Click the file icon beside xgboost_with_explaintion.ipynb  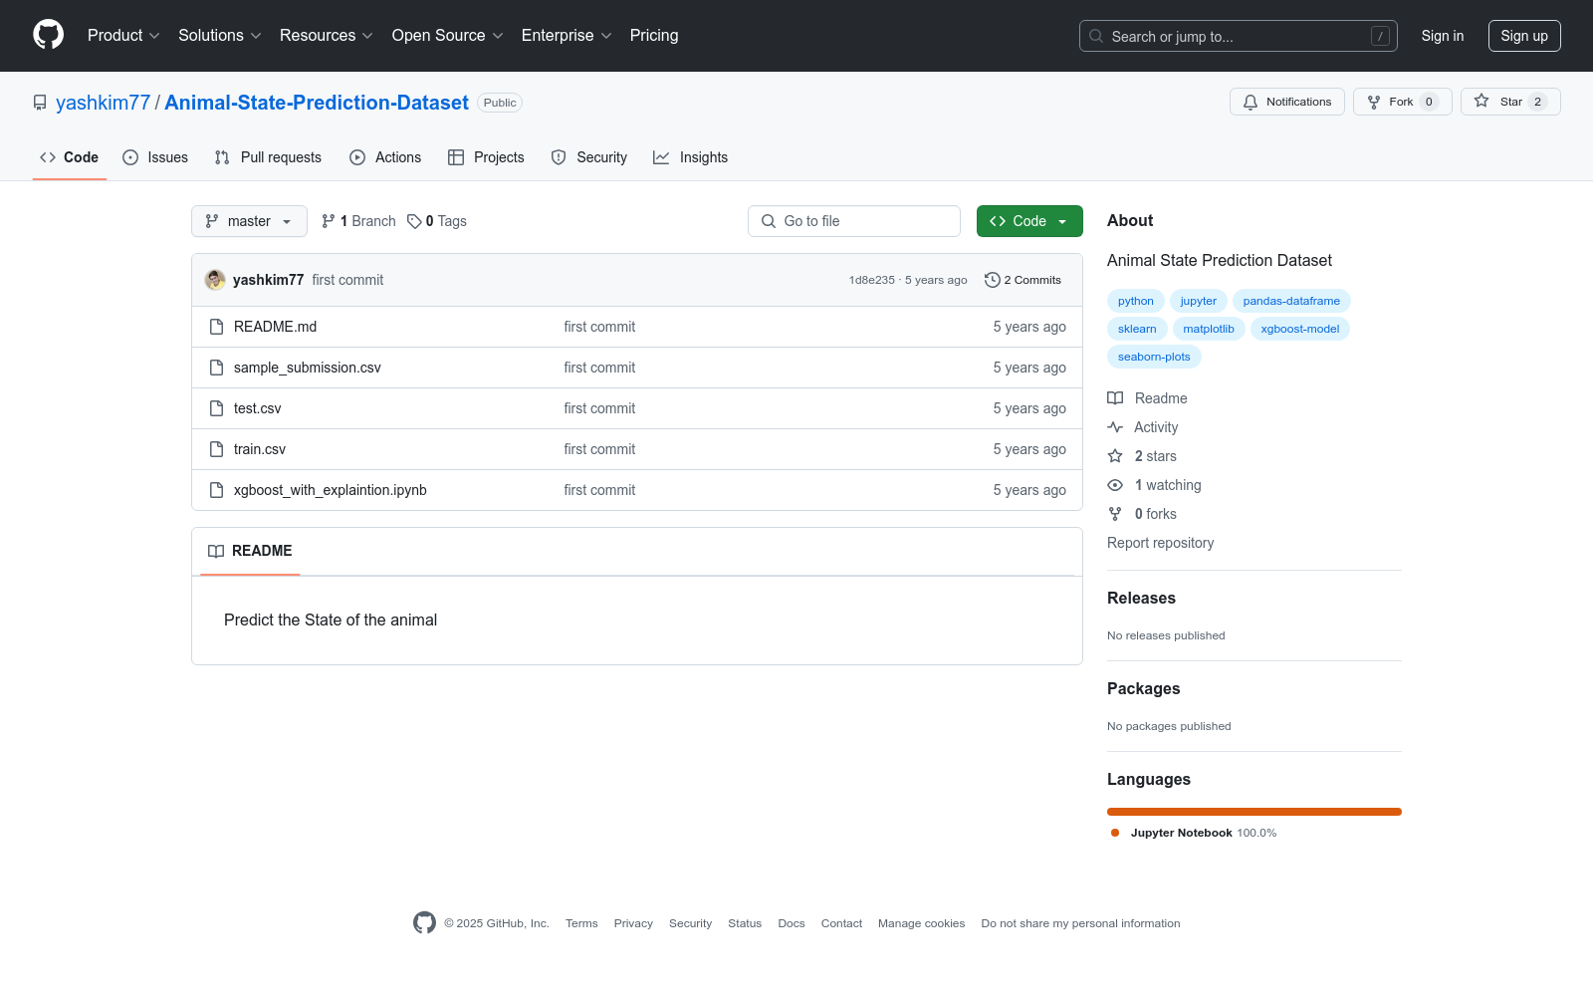pyautogui.click(x=216, y=490)
